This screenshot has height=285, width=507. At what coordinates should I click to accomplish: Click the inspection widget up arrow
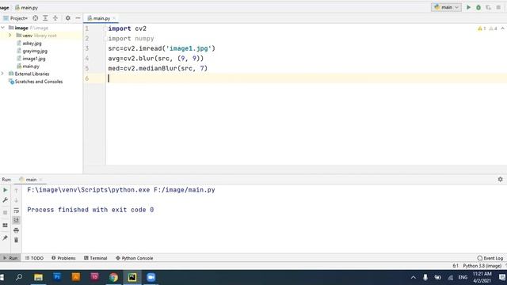tap(502, 28)
